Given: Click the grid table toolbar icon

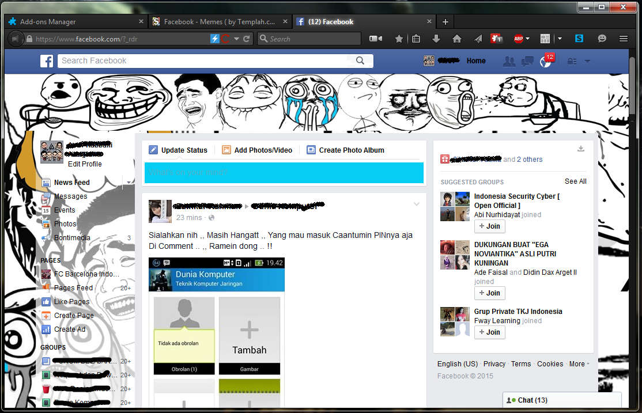Looking at the screenshot, I should [x=545, y=39].
